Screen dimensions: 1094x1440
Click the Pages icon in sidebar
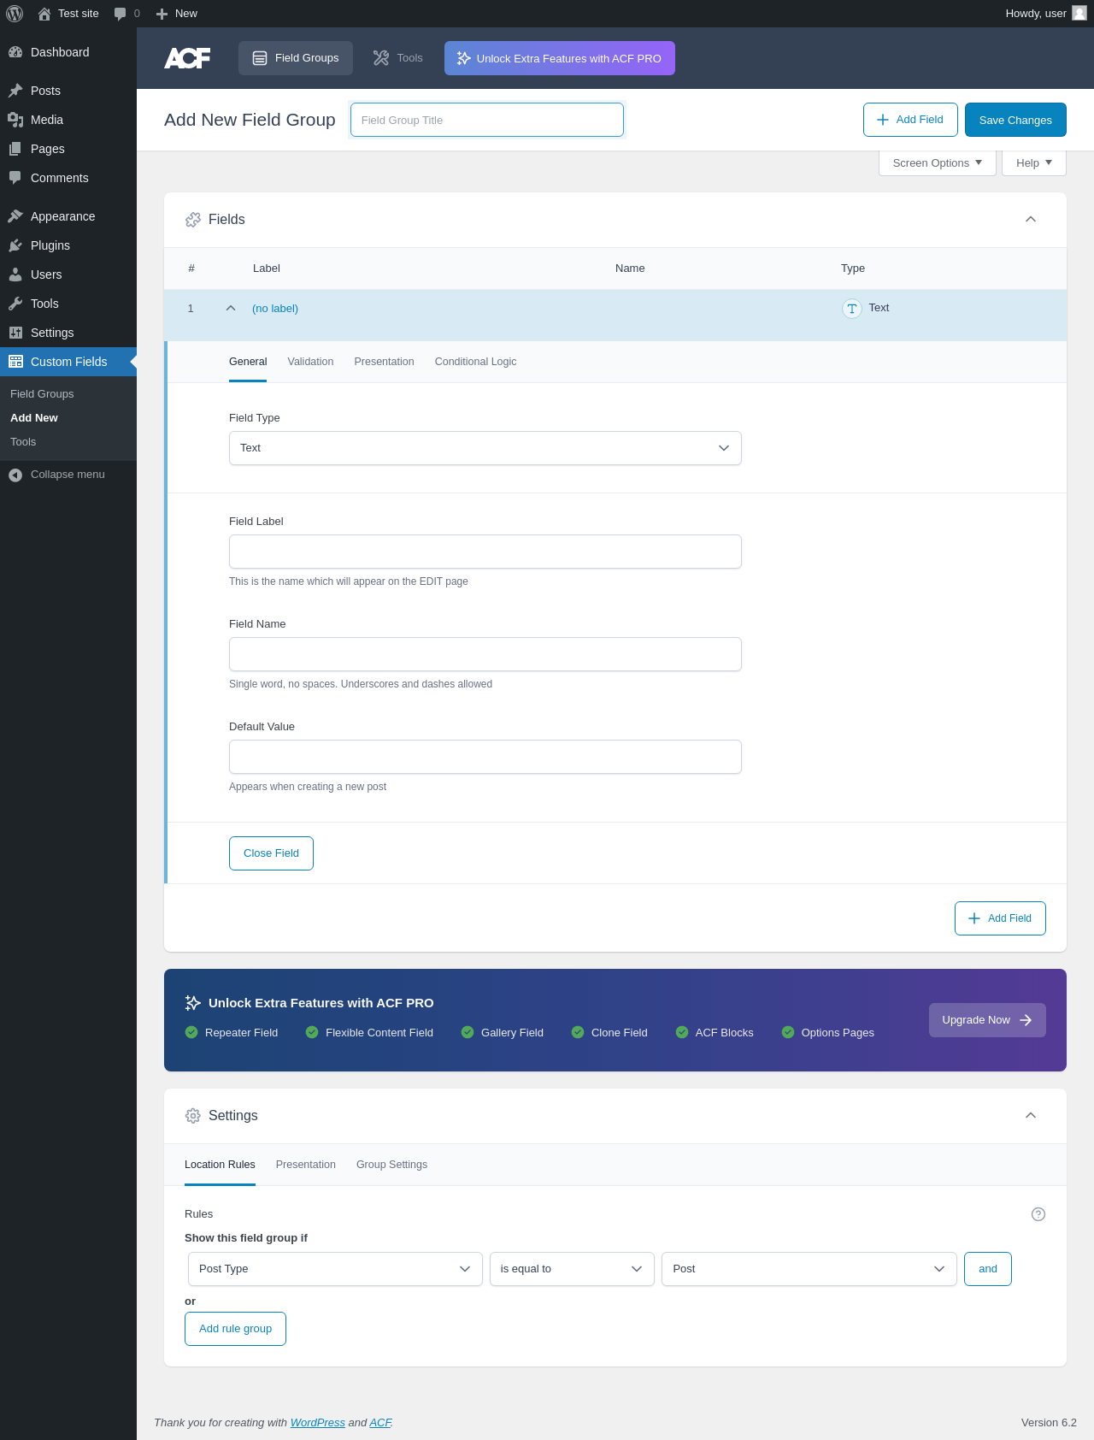click(15, 149)
